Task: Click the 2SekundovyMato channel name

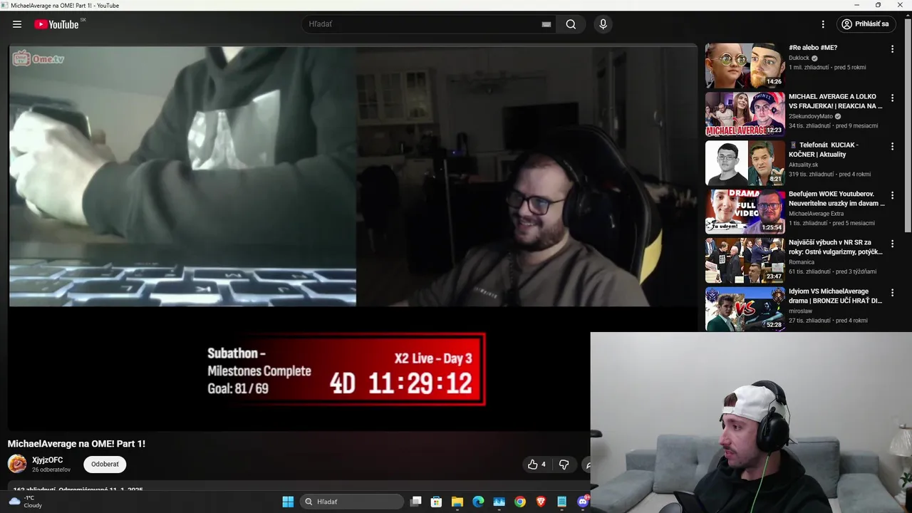Action: pos(811,116)
